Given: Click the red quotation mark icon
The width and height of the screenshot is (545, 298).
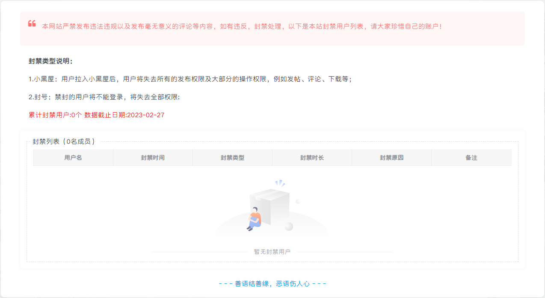Looking at the screenshot, I should (32, 24).
